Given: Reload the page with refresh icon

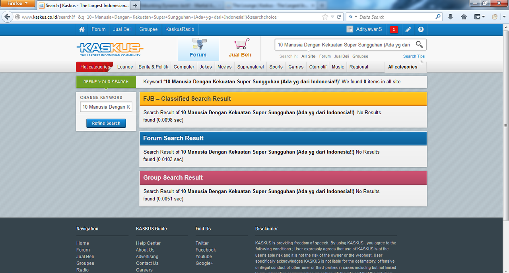Looking at the screenshot, I should pos(339,17).
